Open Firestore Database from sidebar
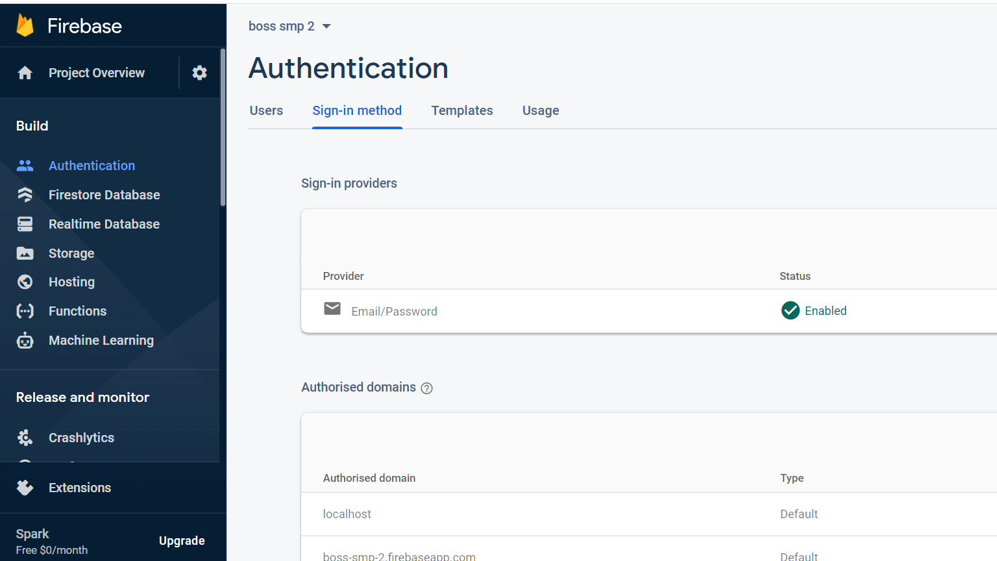 pos(104,195)
